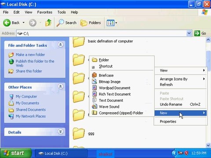Click the Start button
211x158 pixels.
15,153
